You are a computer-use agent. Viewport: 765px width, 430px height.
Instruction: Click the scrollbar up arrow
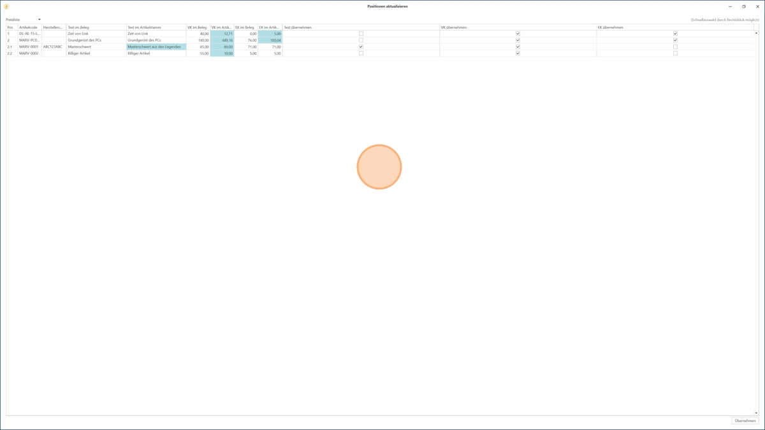pyautogui.click(x=756, y=33)
